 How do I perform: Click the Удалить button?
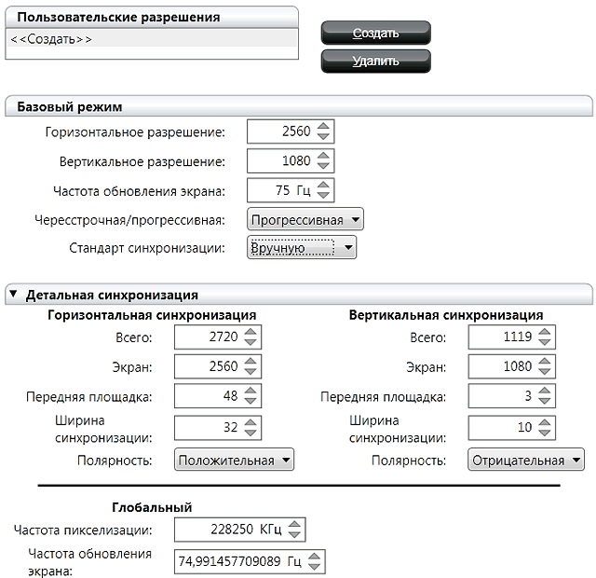(x=375, y=62)
